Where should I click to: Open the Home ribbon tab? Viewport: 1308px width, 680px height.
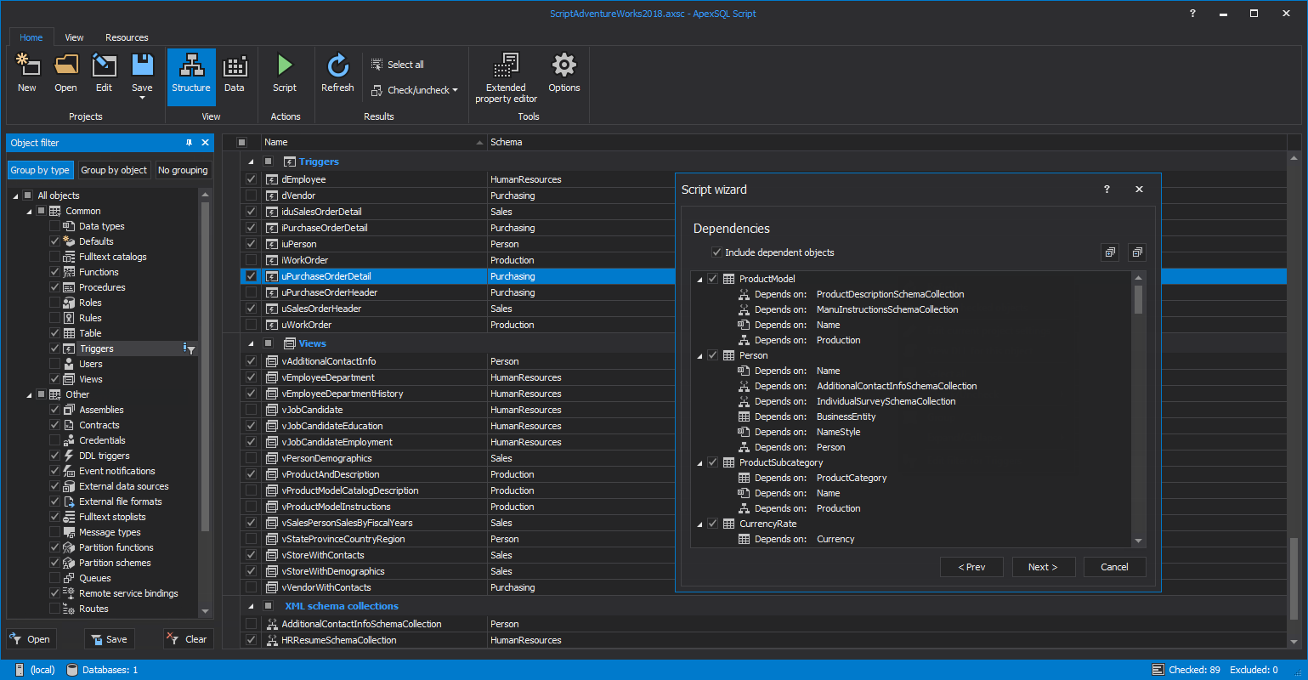pyautogui.click(x=31, y=37)
